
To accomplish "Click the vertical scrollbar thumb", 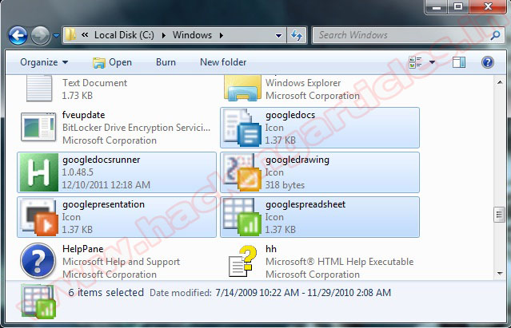I will point(500,215).
